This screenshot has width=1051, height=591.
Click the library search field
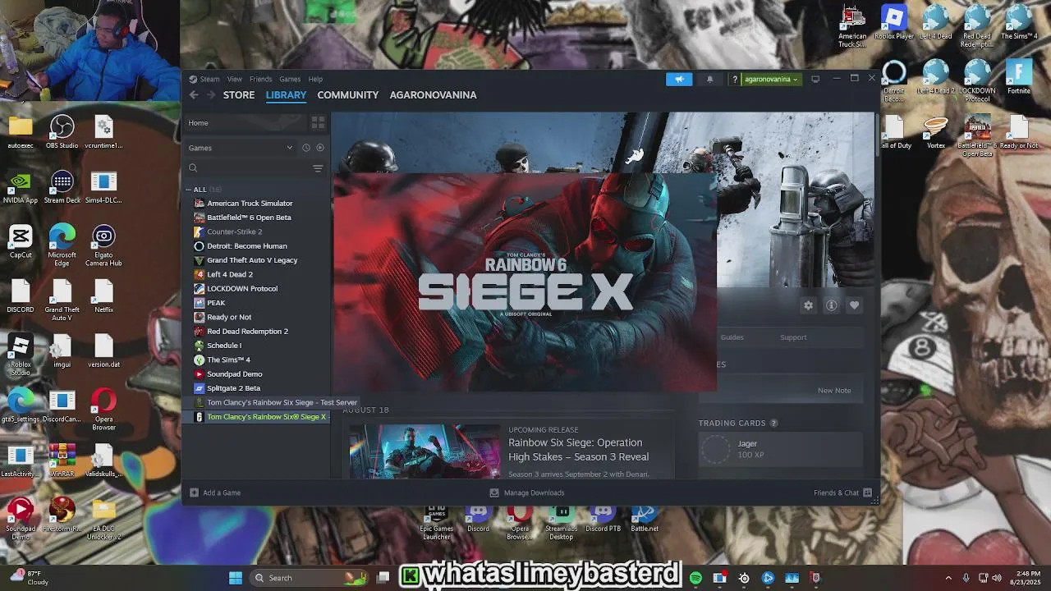247,168
